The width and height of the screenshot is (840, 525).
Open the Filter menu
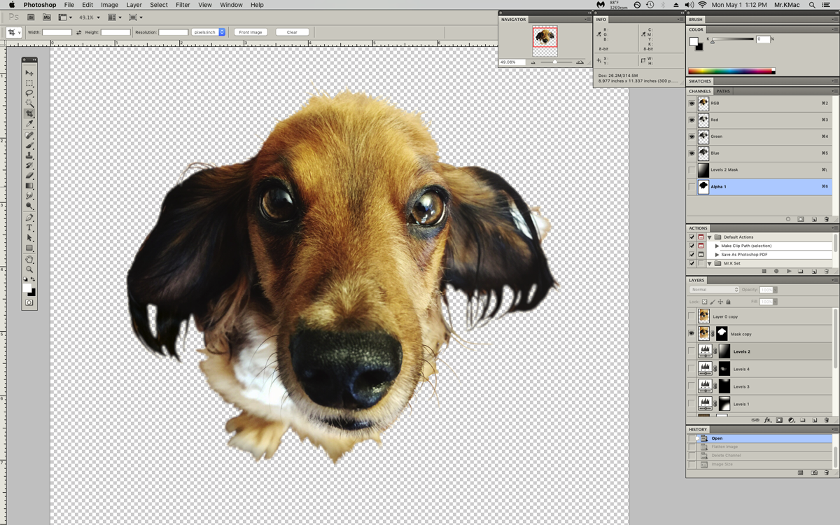point(183,5)
